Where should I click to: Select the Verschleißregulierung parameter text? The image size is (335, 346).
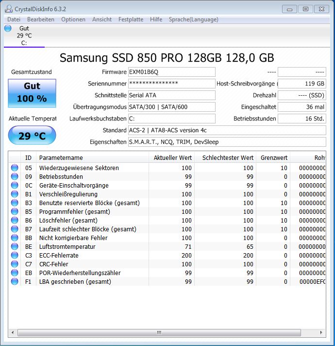tap(68, 194)
